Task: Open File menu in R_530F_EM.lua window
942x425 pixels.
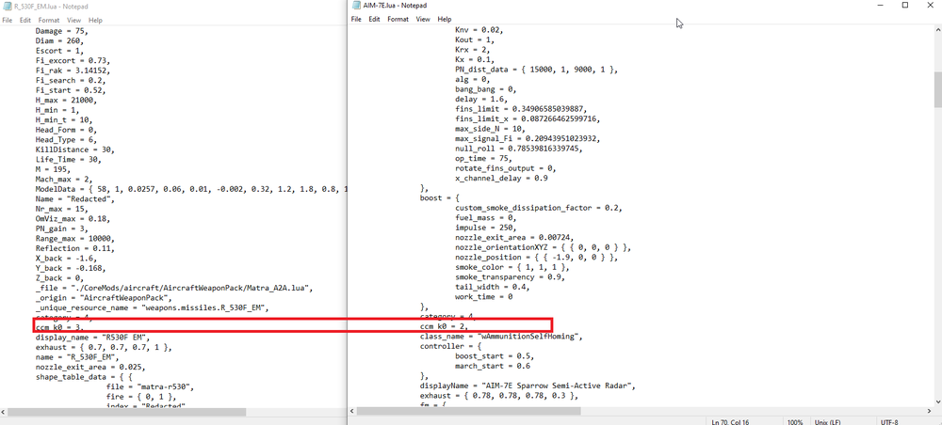Action: click(8, 21)
